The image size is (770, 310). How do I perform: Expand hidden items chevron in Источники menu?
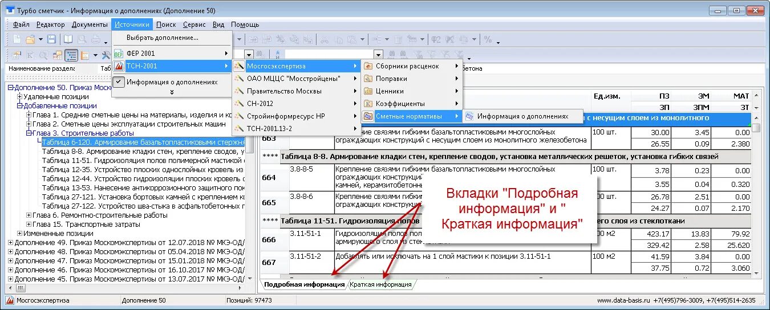[x=172, y=92]
